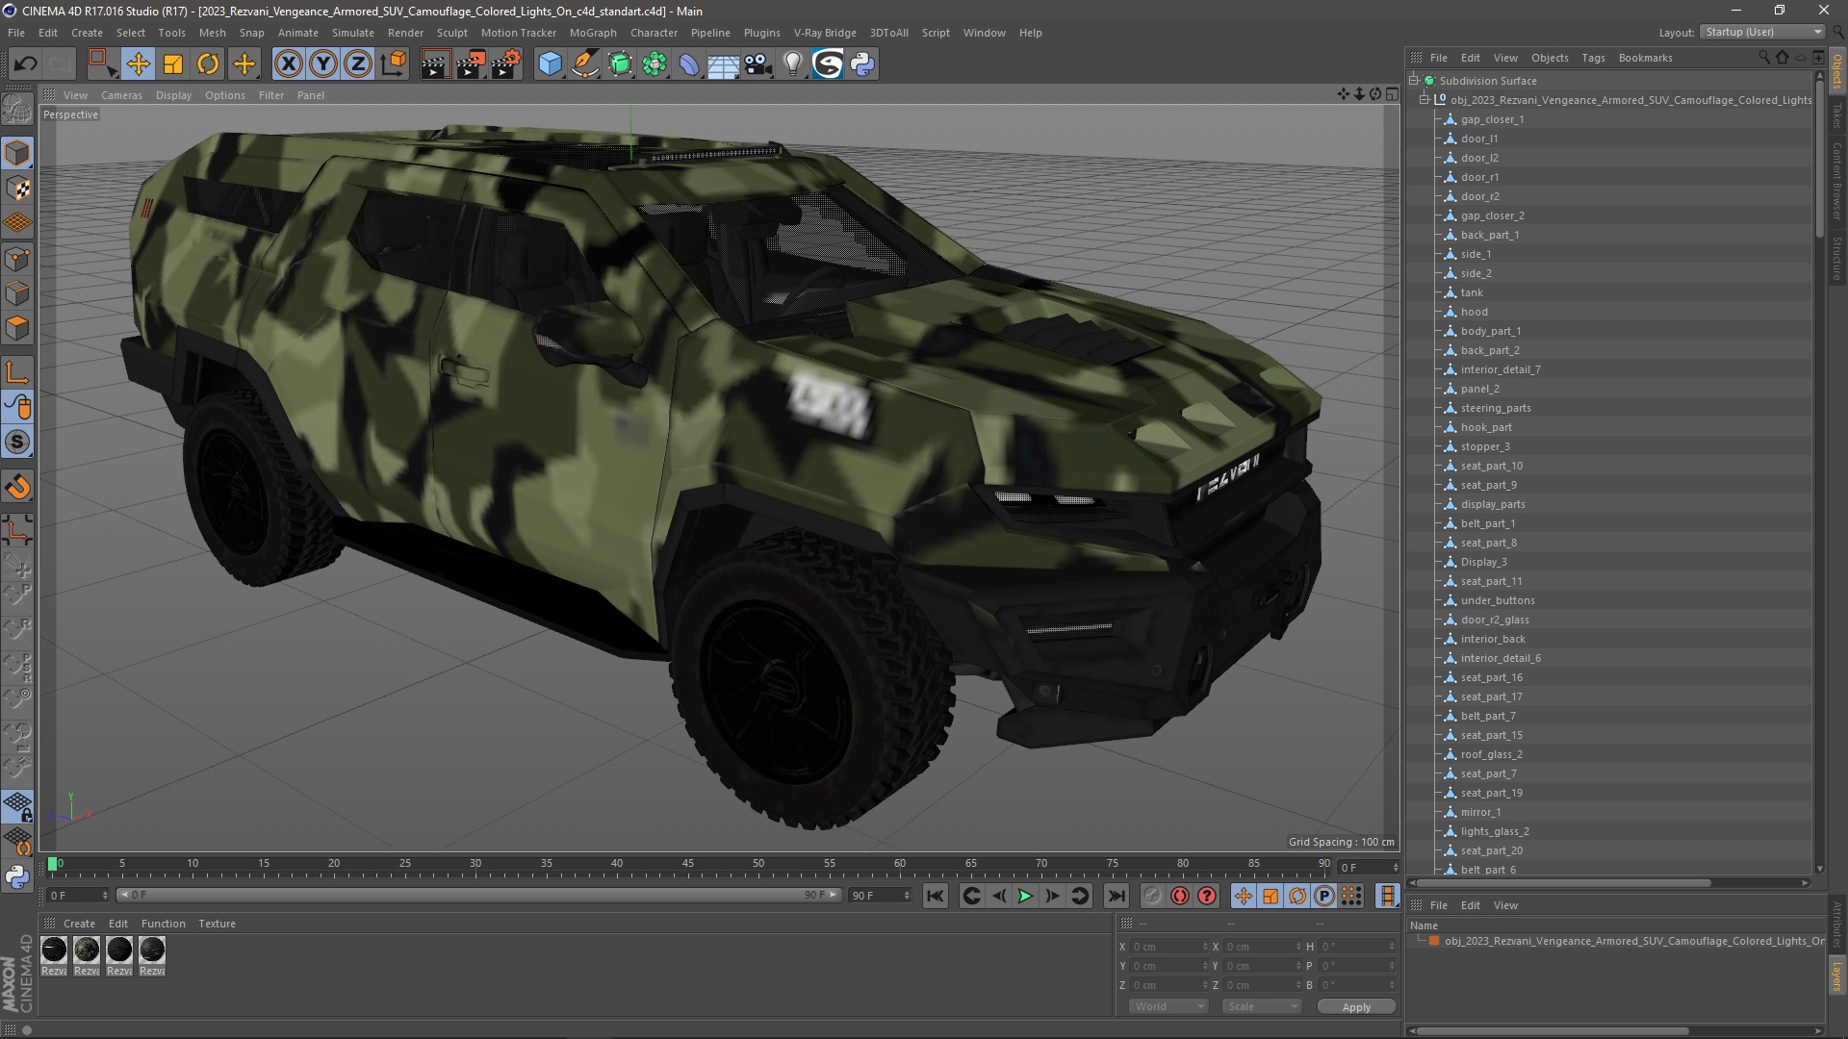Step the 90 F end frame arrows
The height and width of the screenshot is (1039, 1848).
click(x=906, y=896)
